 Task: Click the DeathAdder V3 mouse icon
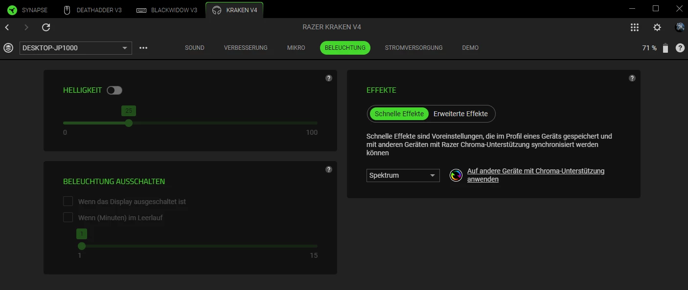68,10
